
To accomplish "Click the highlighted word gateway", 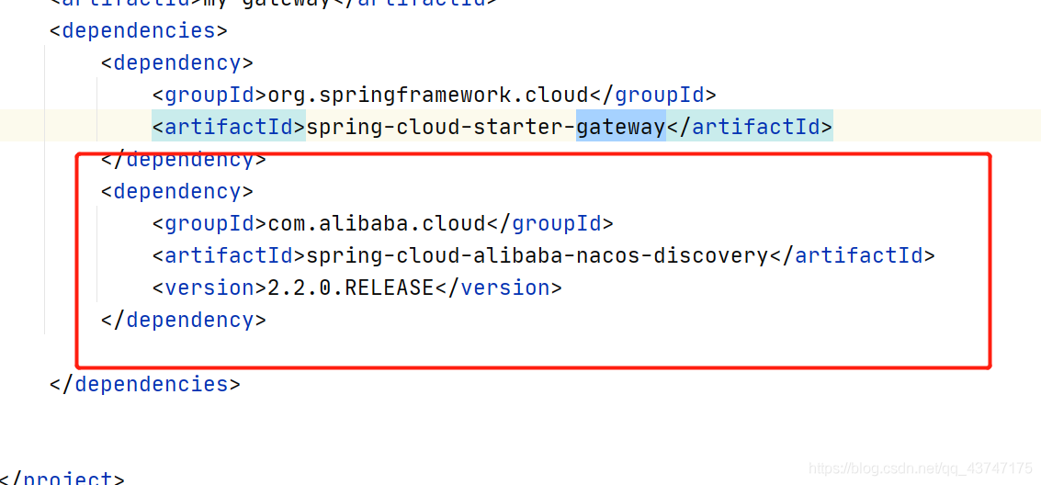I will click(x=620, y=127).
